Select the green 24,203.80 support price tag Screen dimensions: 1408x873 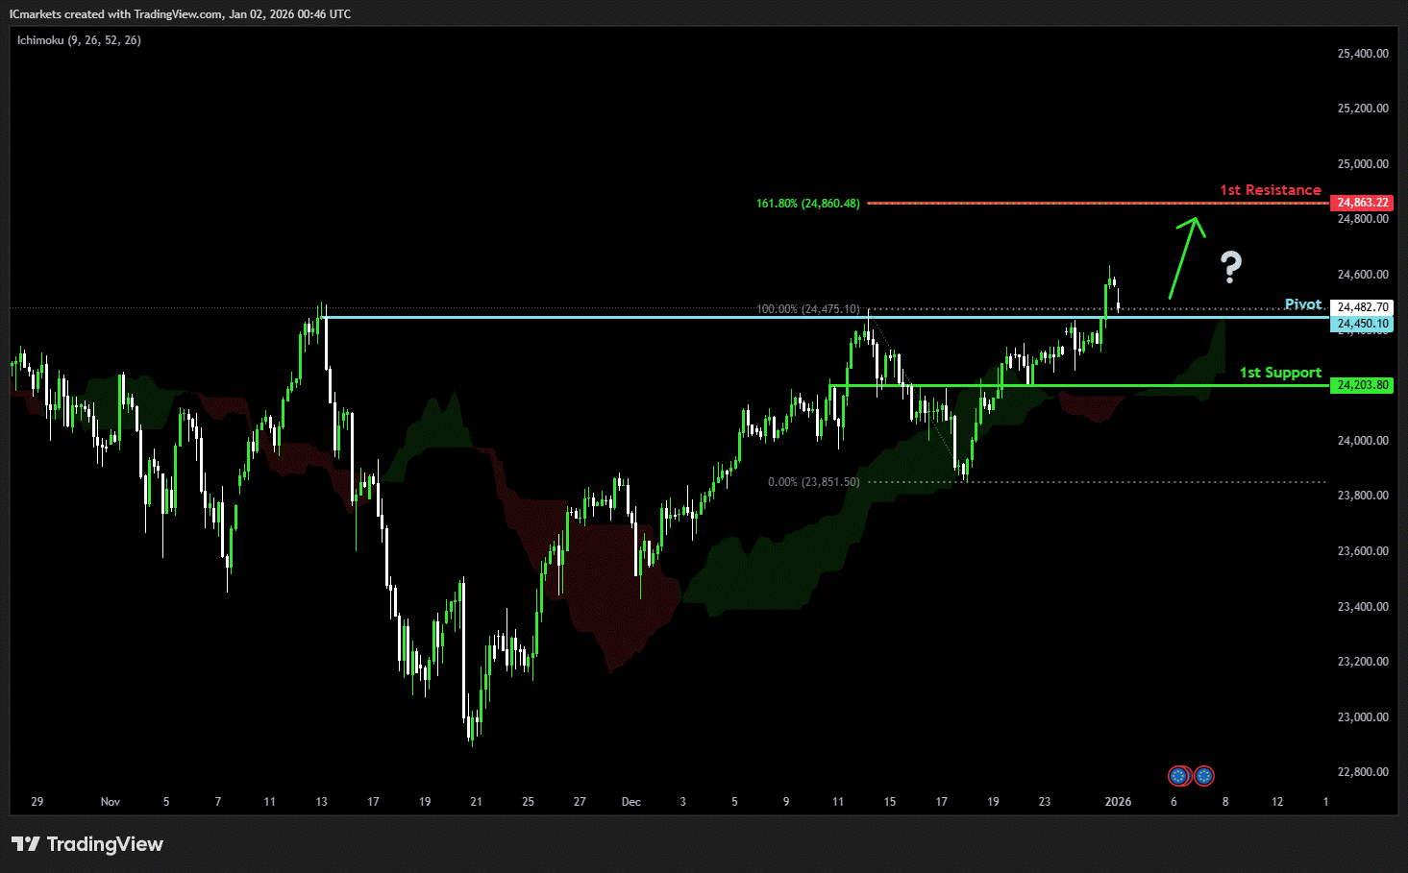pyautogui.click(x=1362, y=385)
